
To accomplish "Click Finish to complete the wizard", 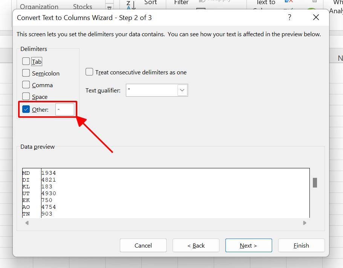I will pyautogui.click(x=301, y=245).
